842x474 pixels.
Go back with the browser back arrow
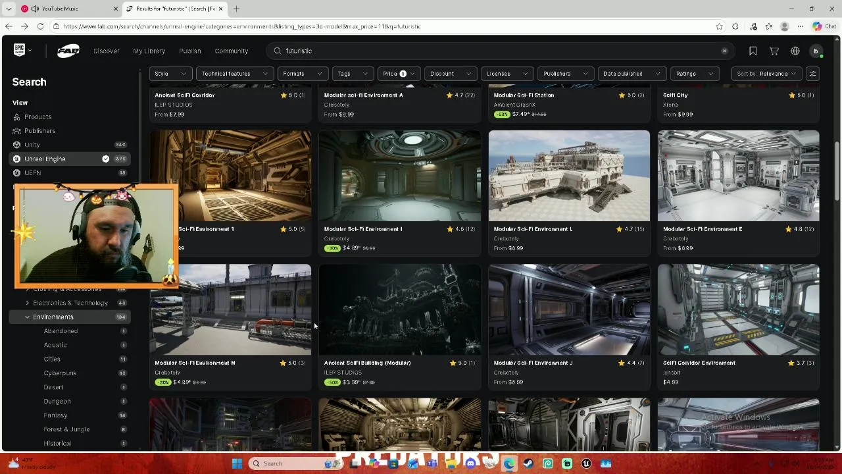click(x=9, y=26)
